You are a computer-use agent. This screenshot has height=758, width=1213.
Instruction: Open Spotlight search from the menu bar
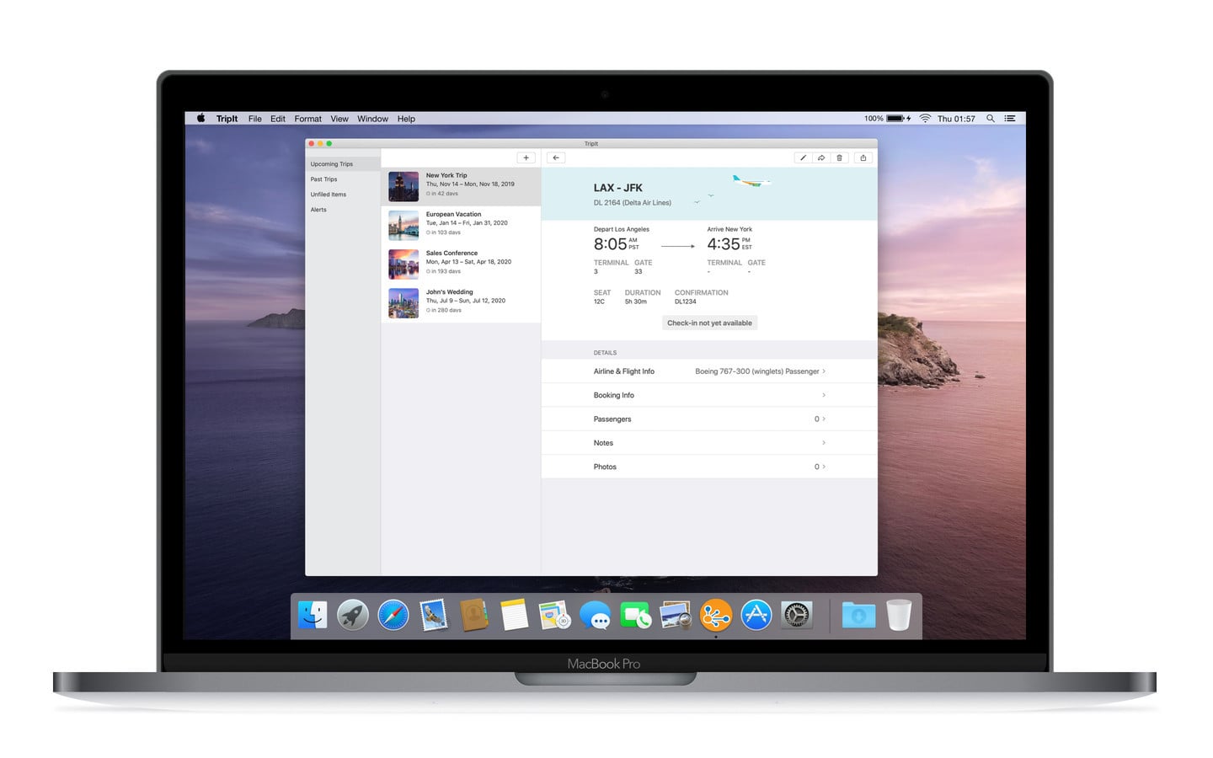991,118
